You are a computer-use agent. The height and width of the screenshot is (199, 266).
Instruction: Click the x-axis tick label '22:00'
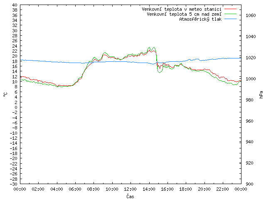click(x=222, y=189)
